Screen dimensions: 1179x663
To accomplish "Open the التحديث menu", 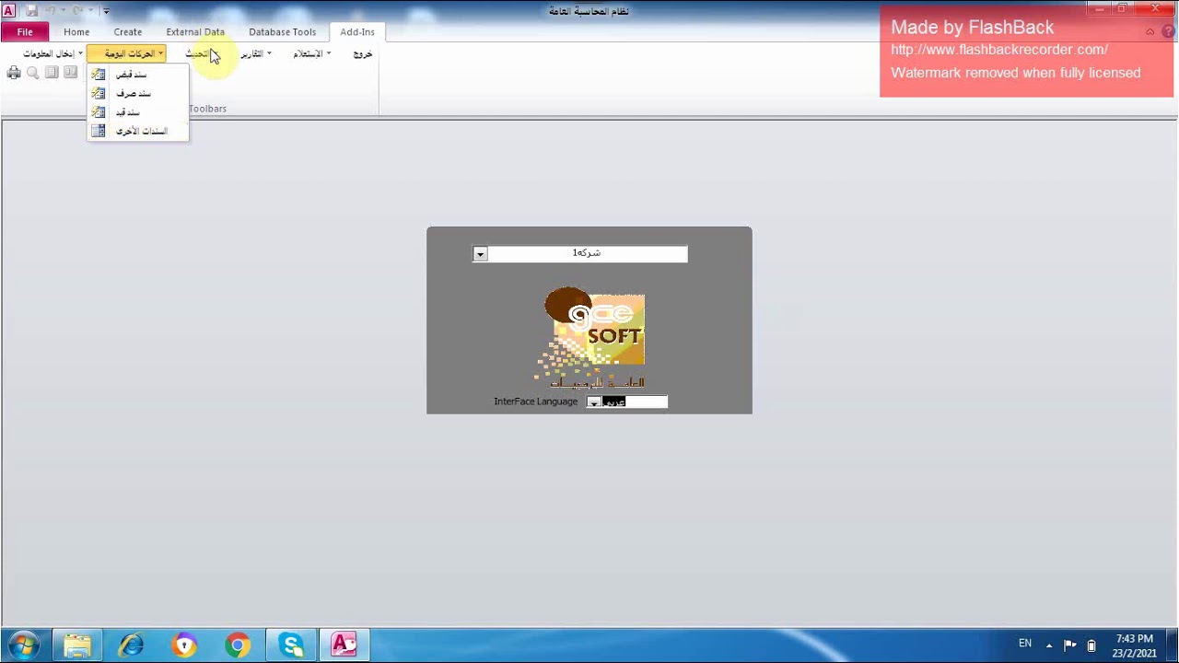I will click(x=201, y=54).
